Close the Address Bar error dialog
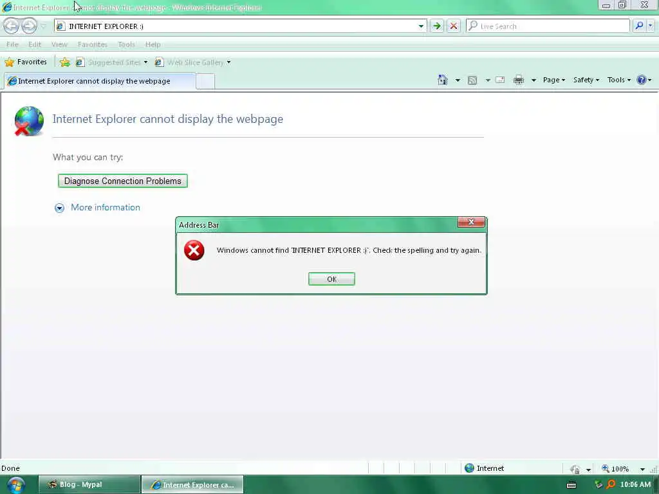 coord(471,222)
